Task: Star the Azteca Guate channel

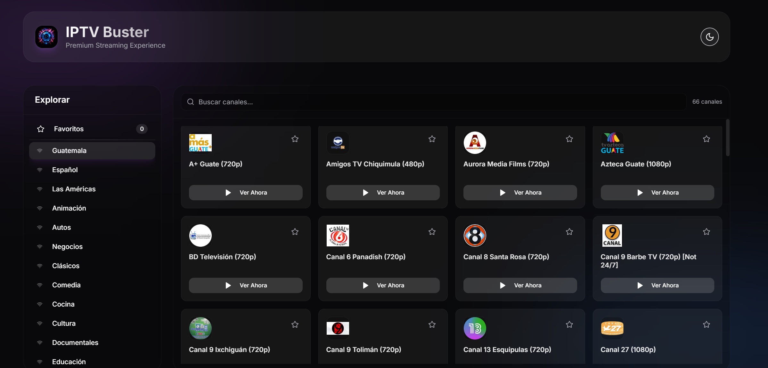Action: [x=706, y=139]
